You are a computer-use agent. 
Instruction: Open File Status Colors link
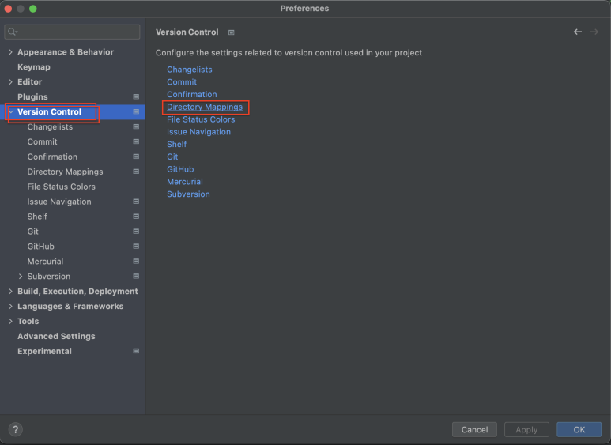click(201, 119)
